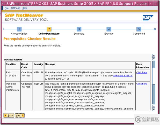Click the lower scroll-up arrow near panel bottom
160x125 pixels.
point(154,106)
